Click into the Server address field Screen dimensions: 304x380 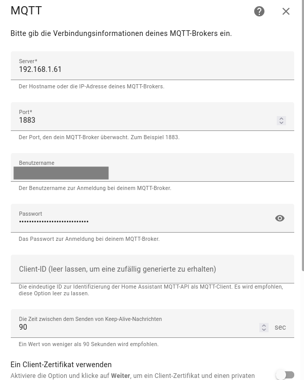click(152, 66)
